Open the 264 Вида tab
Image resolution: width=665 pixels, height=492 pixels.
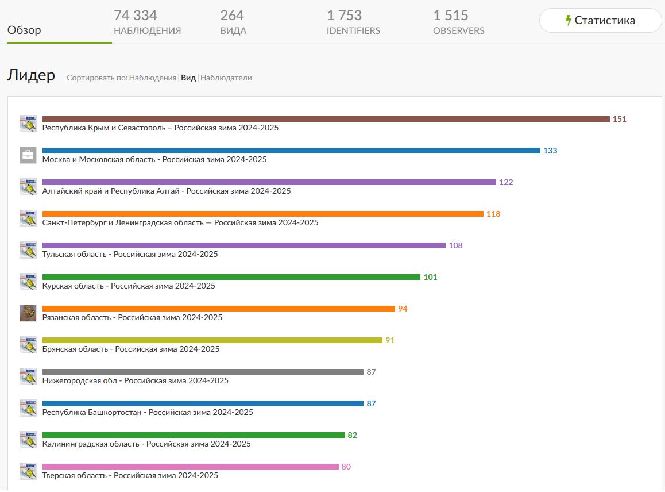click(x=233, y=22)
